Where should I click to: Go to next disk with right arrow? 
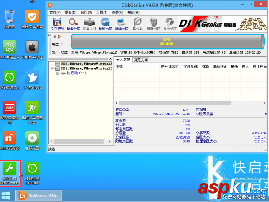pos(59,37)
